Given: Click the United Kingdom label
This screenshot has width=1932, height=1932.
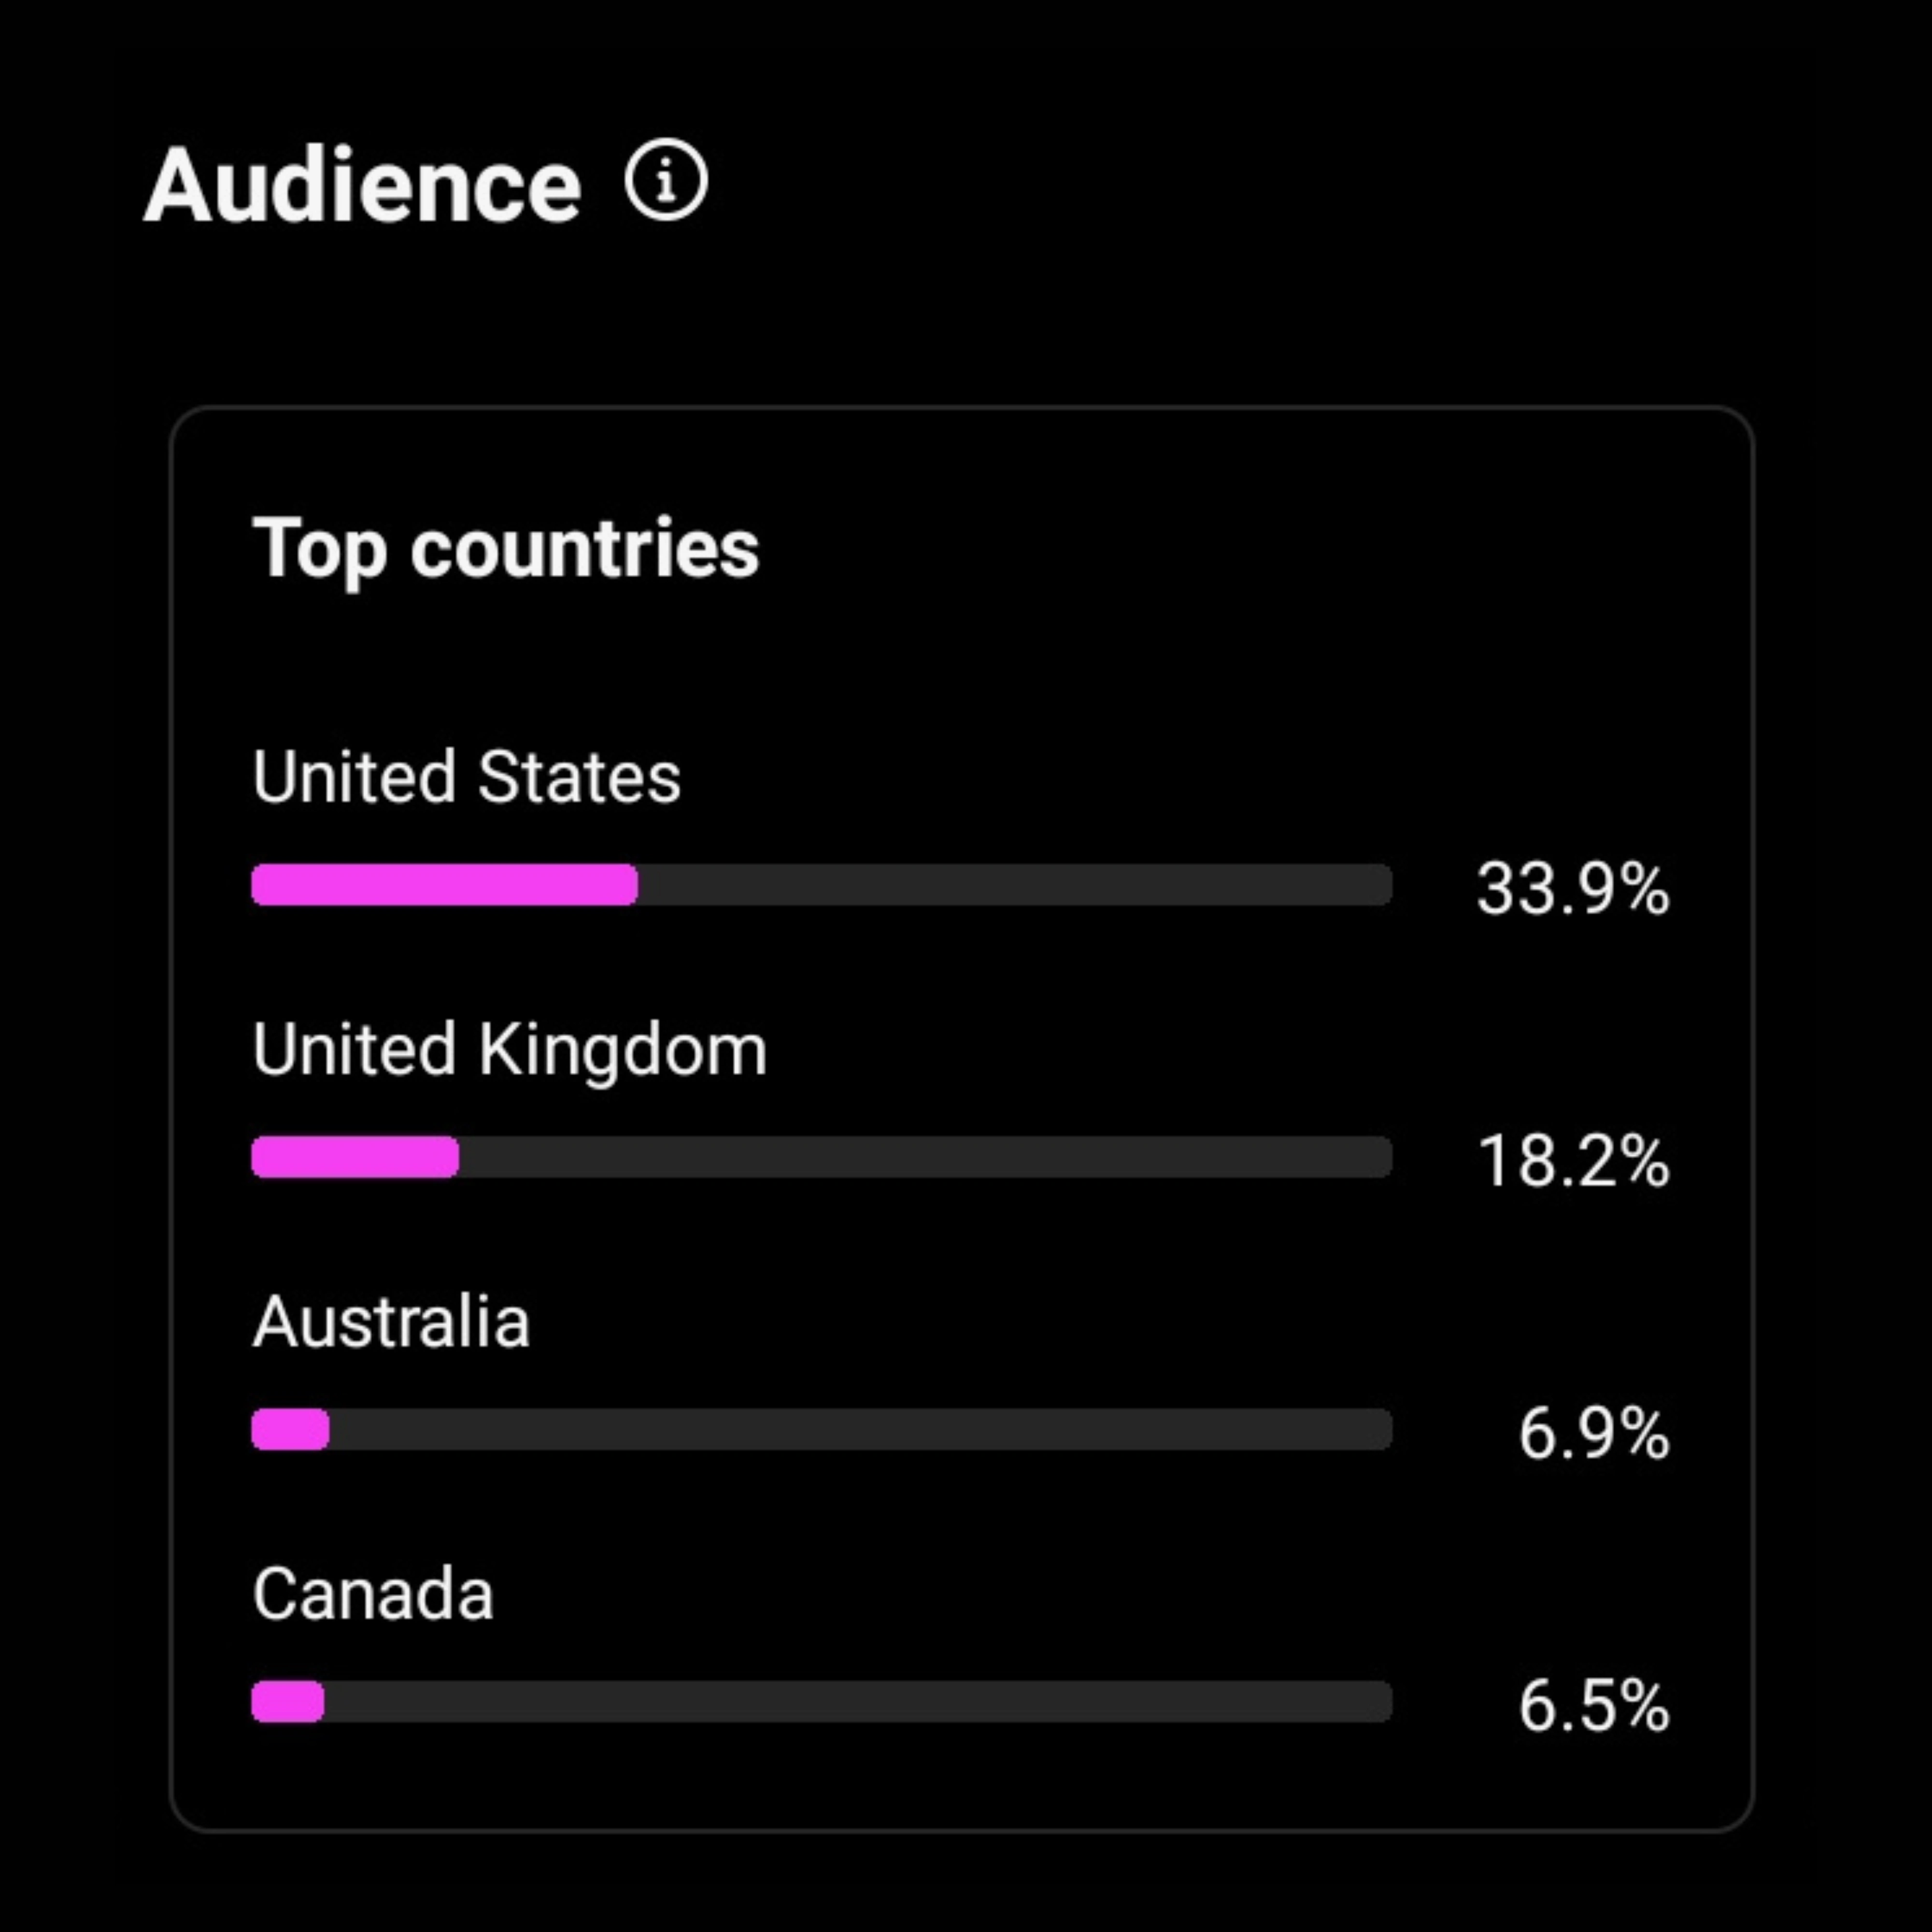Looking at the screenshot, I should tap(510, 1051).
